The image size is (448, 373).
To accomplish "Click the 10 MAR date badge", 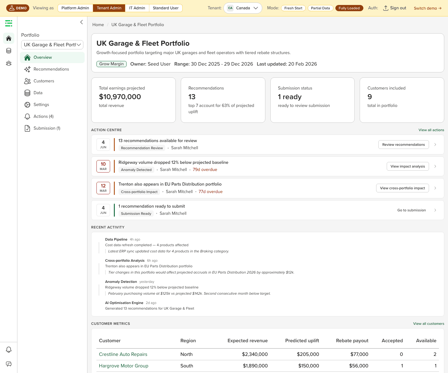I will (x=103, y=166).
